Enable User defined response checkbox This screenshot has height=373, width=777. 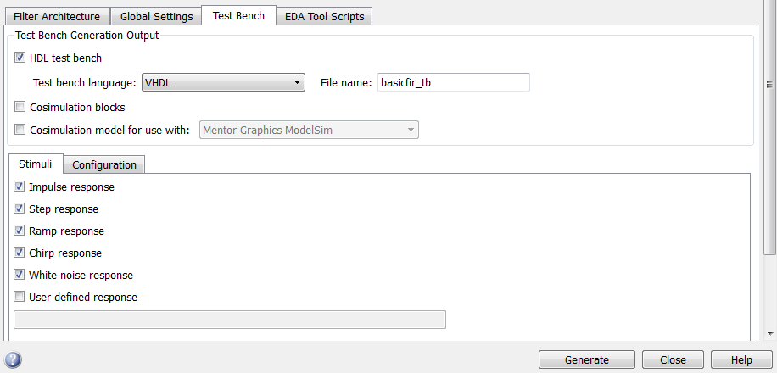(20, 297)
